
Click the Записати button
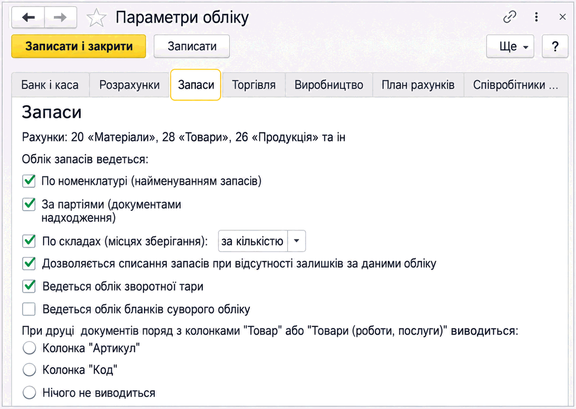click(x=192, y=46)
